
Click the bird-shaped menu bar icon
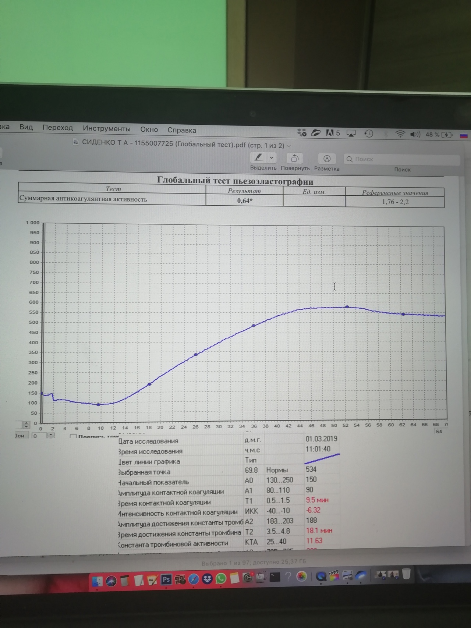tap(316, 133)
